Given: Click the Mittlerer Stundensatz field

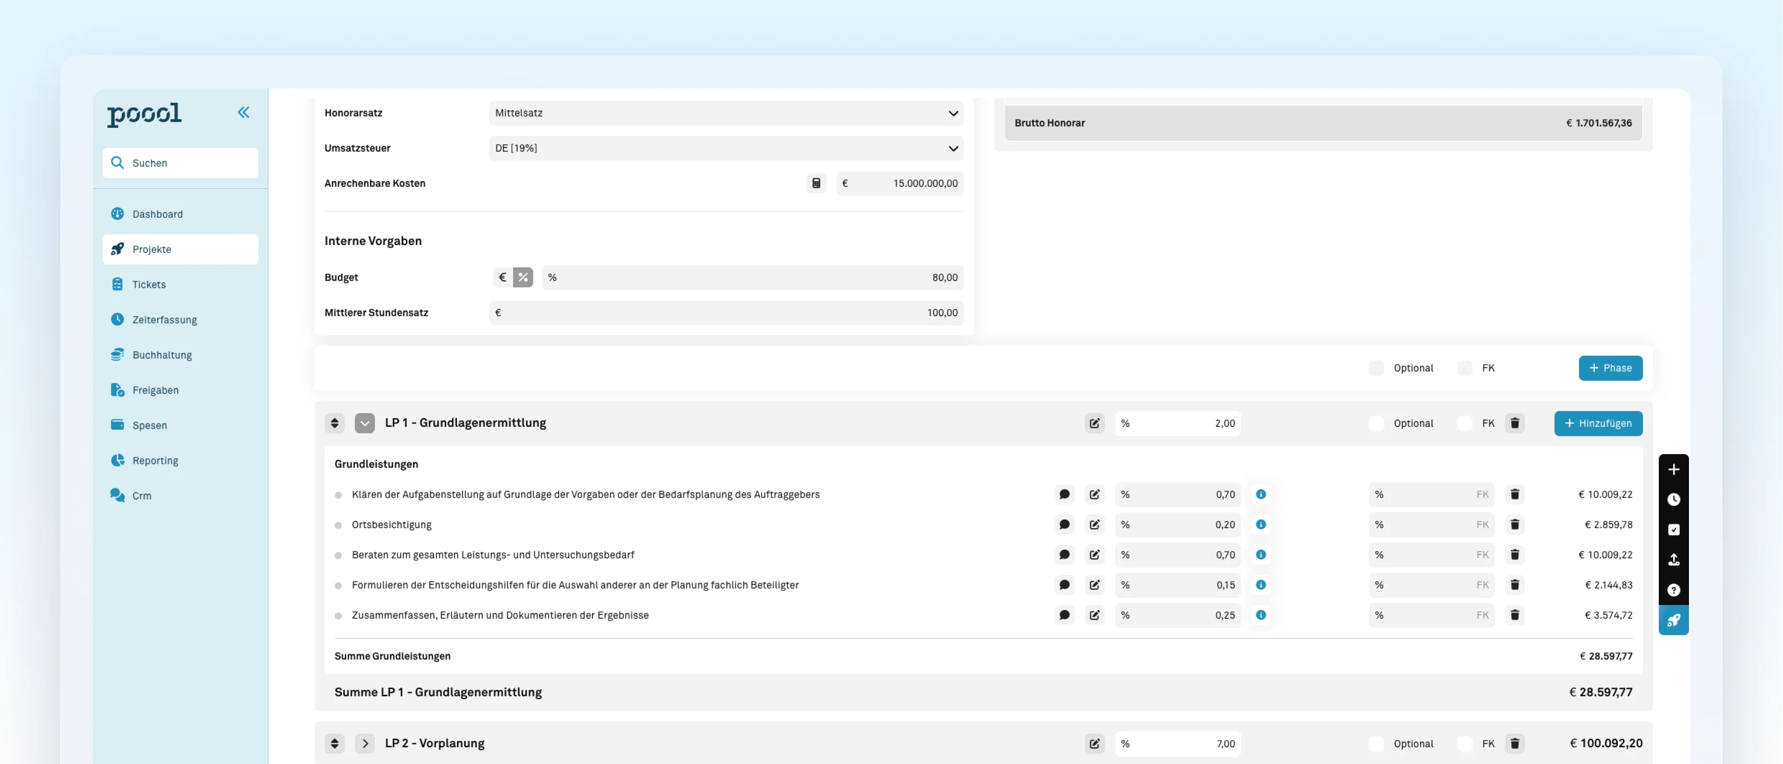Looking at the screenshot, I should 726,313.
